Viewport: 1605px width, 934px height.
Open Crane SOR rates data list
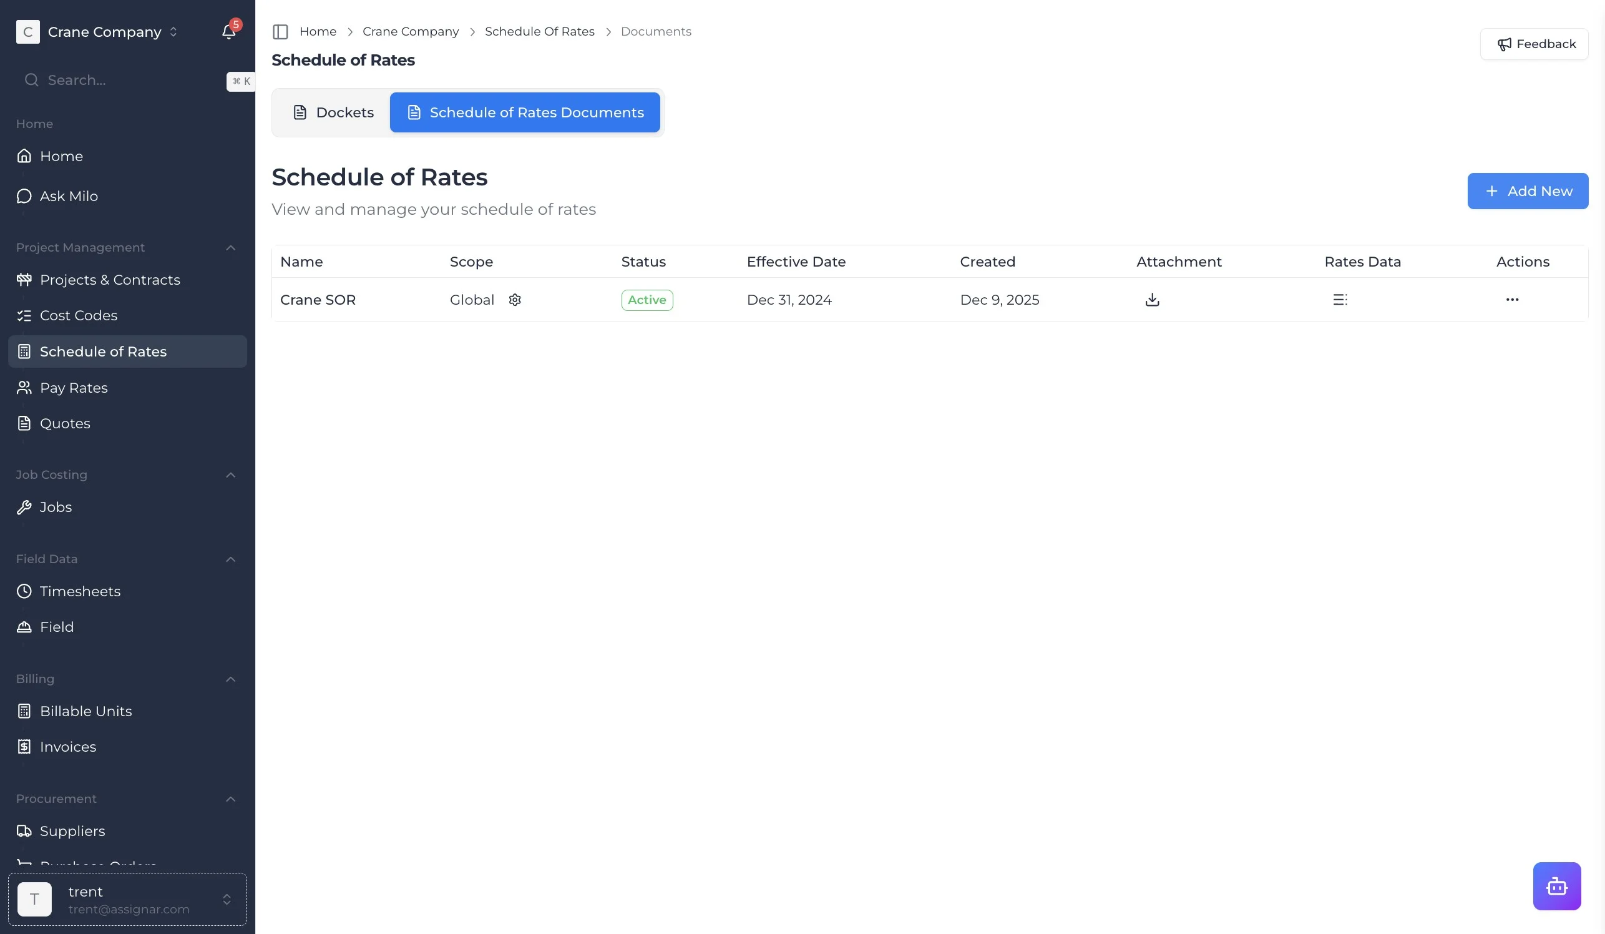click(x=1339, y=300)
